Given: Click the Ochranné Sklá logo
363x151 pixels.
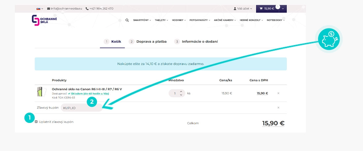Looking at the screenshot, I should click(x=44, y=20).
